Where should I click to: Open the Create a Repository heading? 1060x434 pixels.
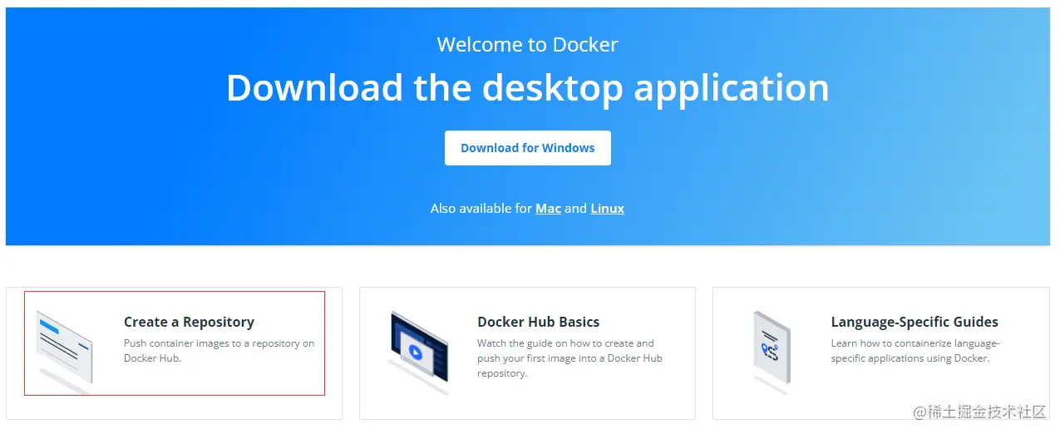pos(189,322)
